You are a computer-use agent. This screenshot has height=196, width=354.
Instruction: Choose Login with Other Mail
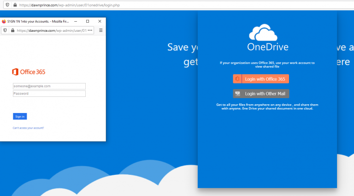(x=265, y=94)
